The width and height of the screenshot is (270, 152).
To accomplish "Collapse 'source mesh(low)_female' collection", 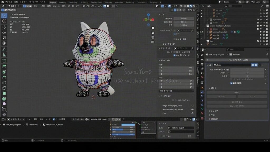I will 205,26.
